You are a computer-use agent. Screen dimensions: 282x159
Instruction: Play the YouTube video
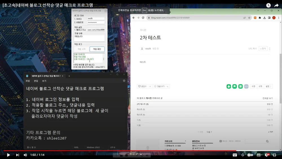coord(8,155)
